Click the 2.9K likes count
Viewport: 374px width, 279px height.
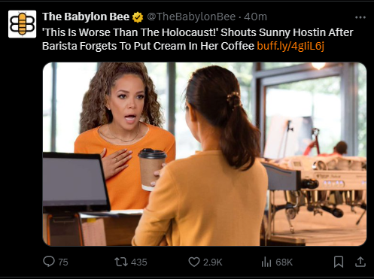(x=213, y=262)
